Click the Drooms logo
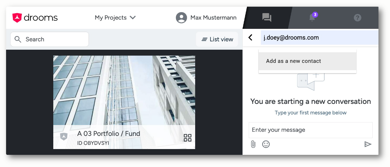Viewport: 390px width, 167px height. click(x=35, y=18)
